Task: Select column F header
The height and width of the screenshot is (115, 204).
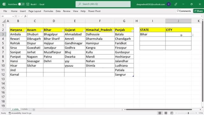Action: pyautogui.click(x=100, y=21)
